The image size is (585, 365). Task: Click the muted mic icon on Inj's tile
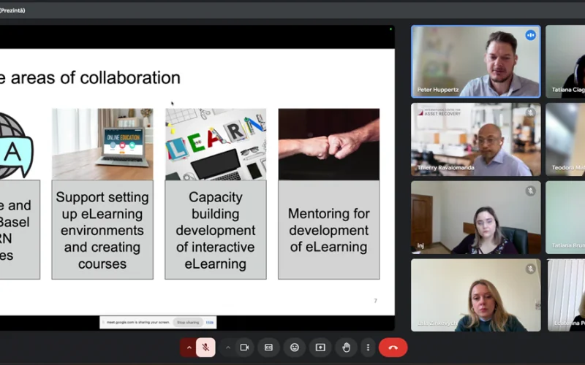click(530, 191)
